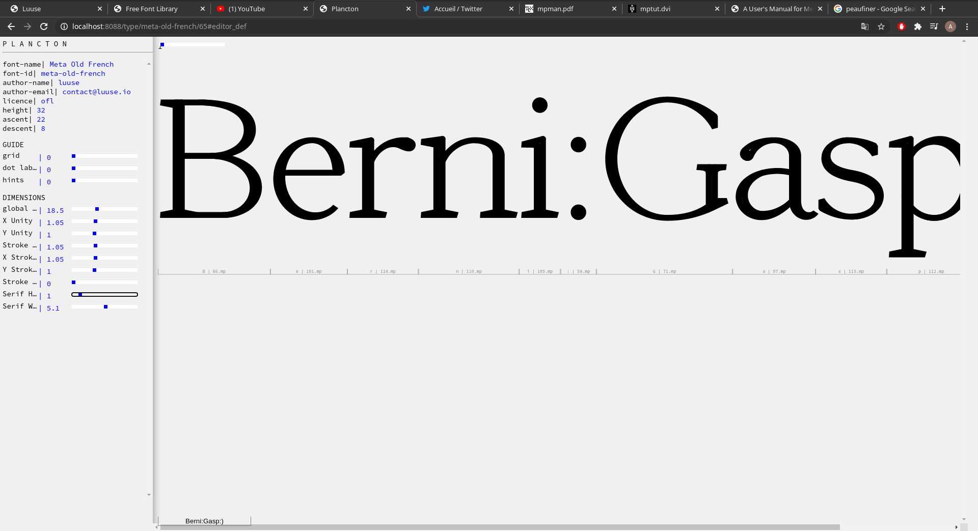Reload the page with refresh icon

coord(44,26)
